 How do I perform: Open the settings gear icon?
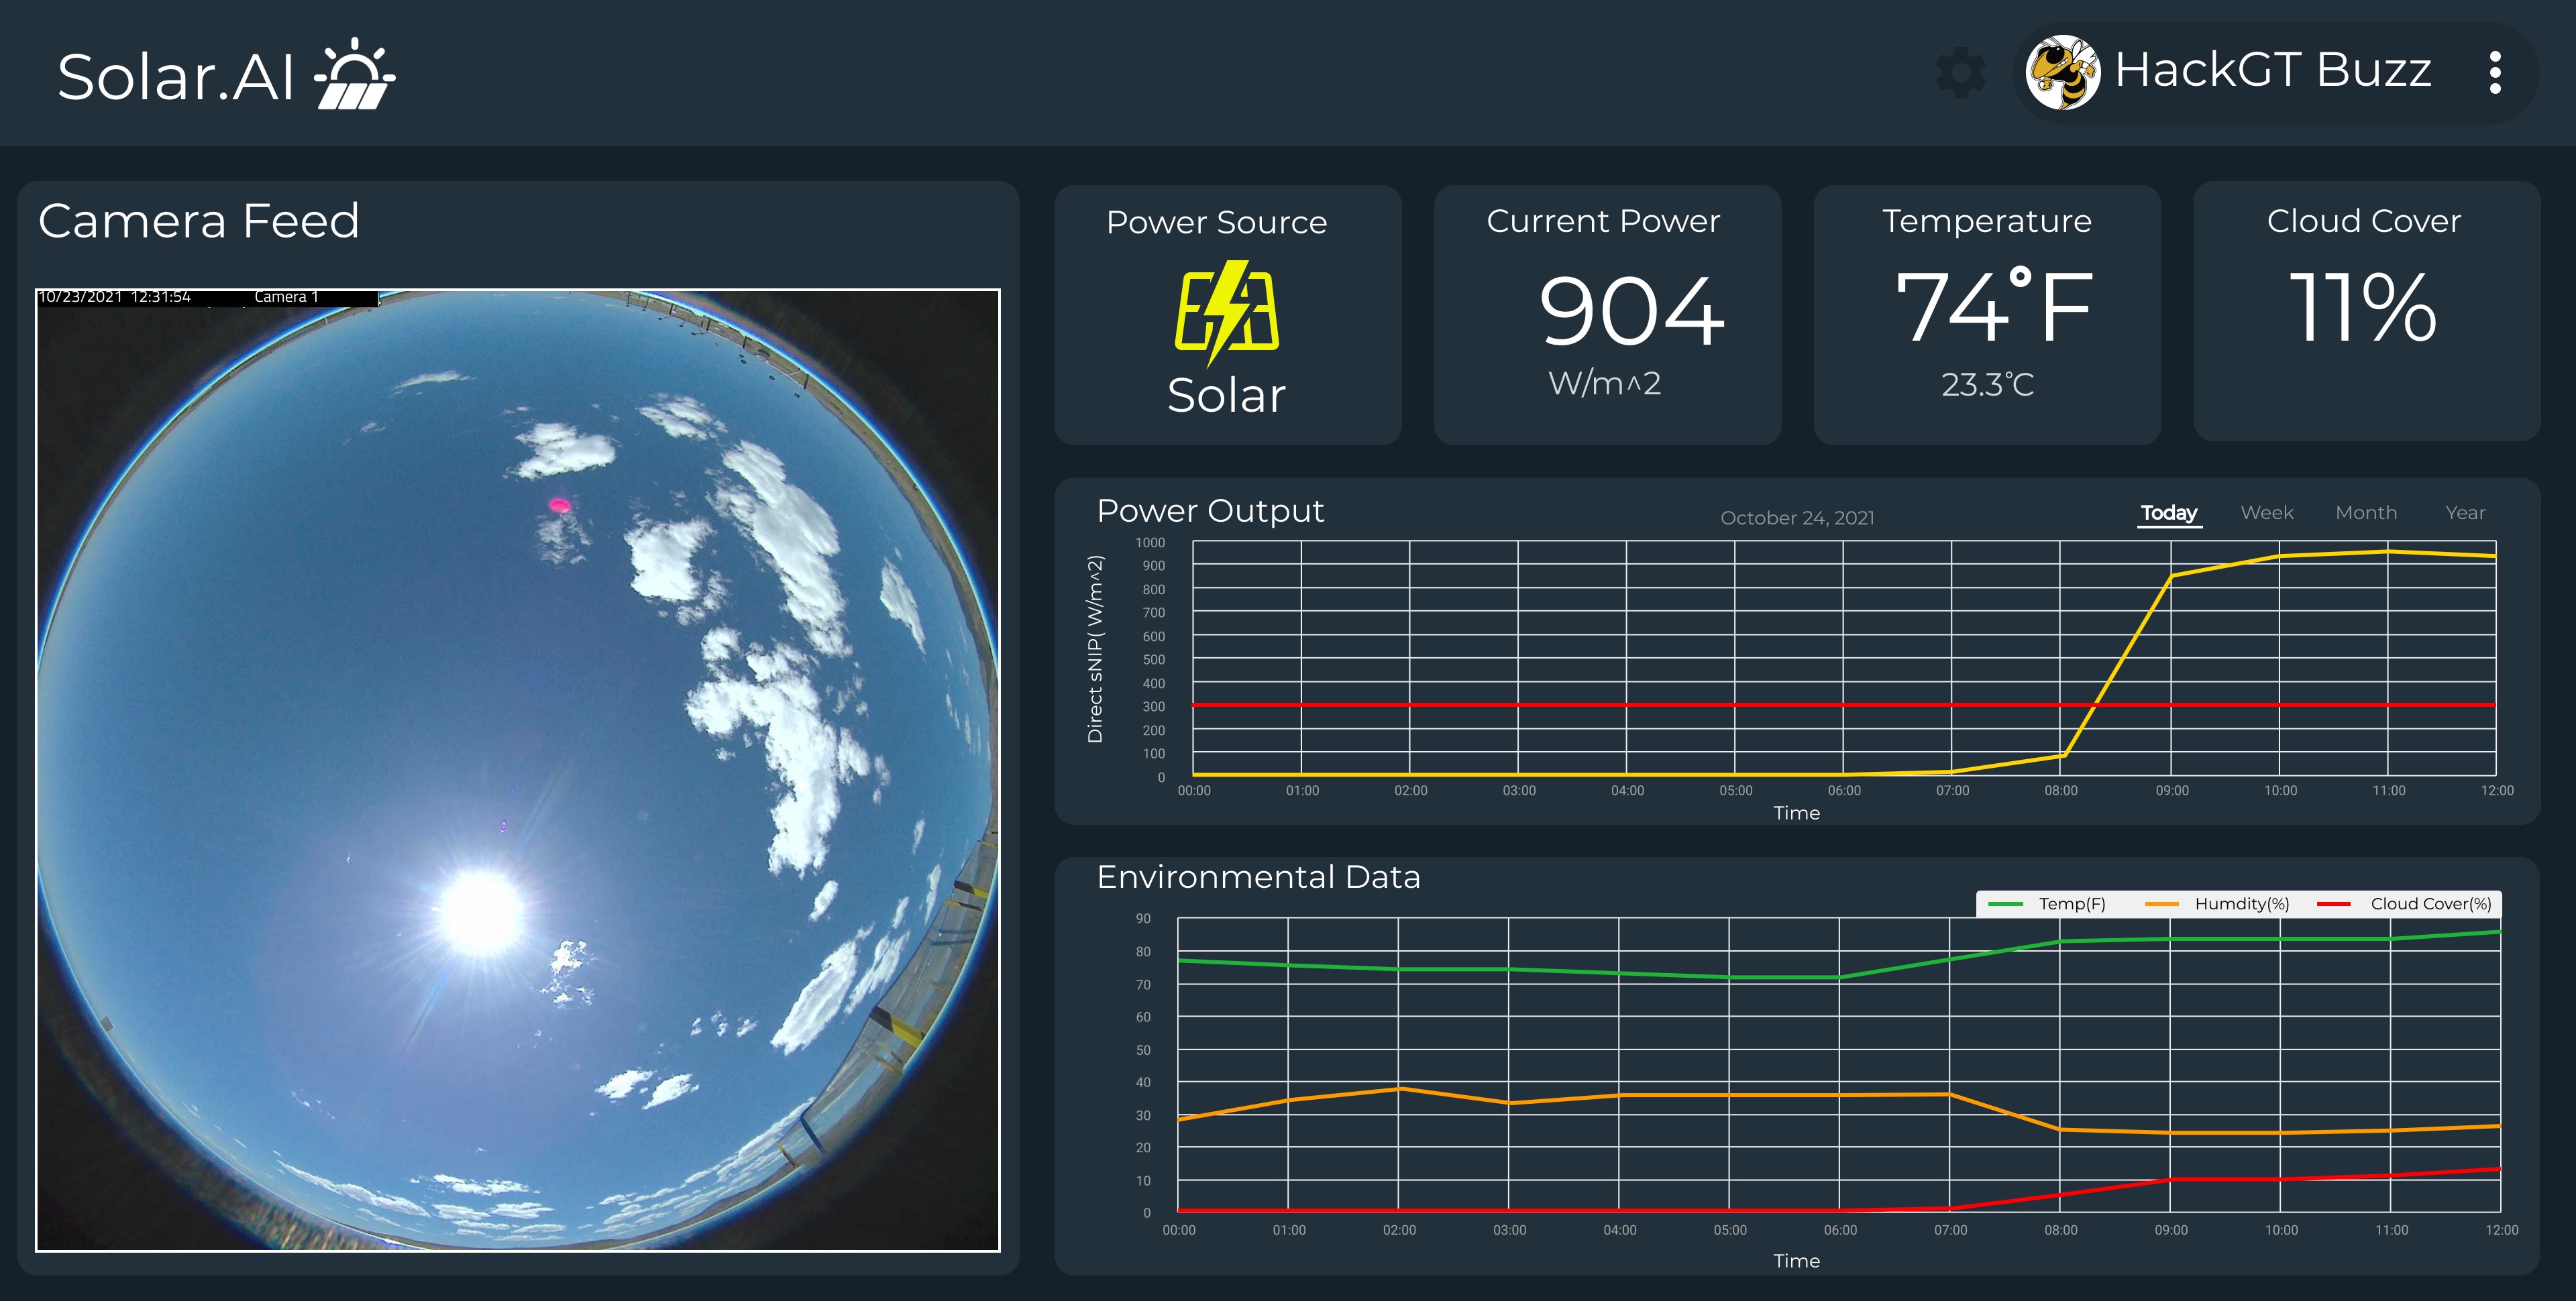pyautogui.click(x=1960, y=73)
